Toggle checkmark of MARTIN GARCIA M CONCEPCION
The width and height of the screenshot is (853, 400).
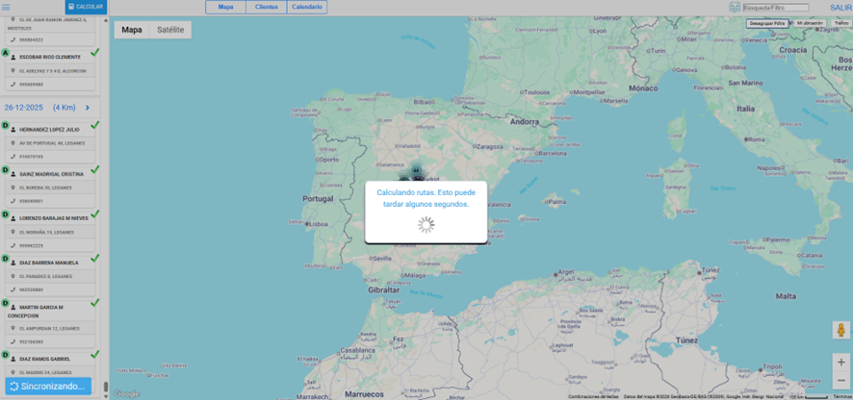coord(94,303)
